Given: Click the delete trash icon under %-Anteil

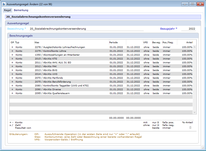Looking at the screenshot, I should point(191,127).
